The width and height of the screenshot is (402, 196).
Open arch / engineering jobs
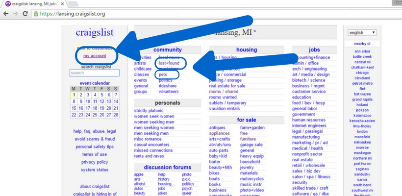coord(309,69)
